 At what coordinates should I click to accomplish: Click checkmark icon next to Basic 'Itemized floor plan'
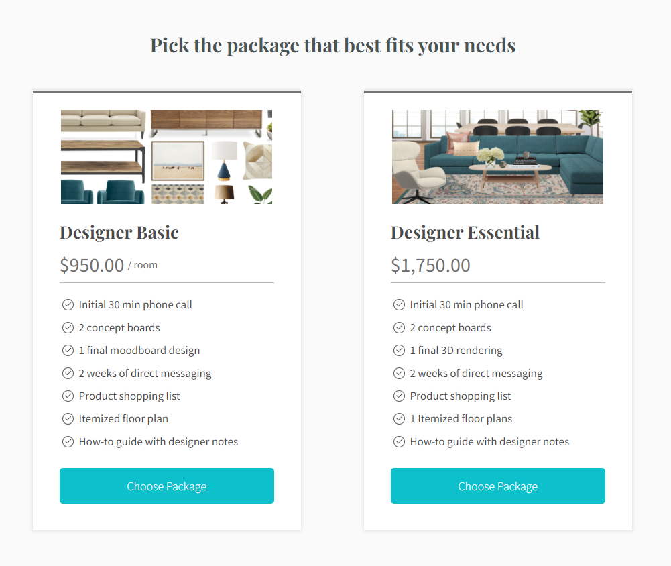point(68,419)
